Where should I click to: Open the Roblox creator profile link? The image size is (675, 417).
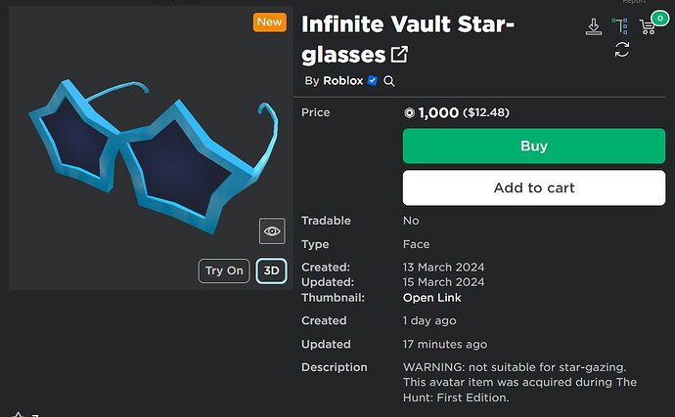pos(342,81)
